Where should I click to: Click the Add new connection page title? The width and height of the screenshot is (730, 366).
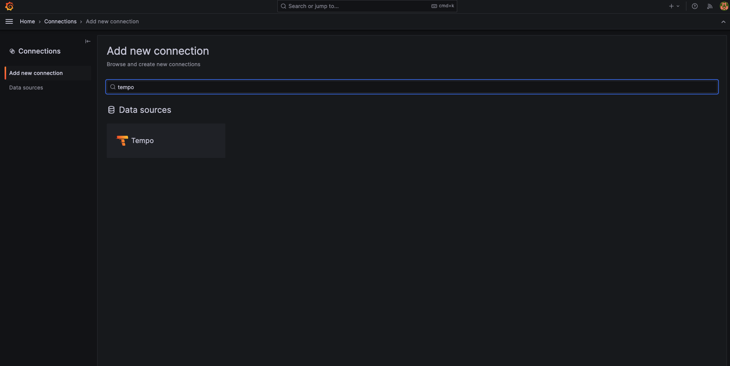158,51
